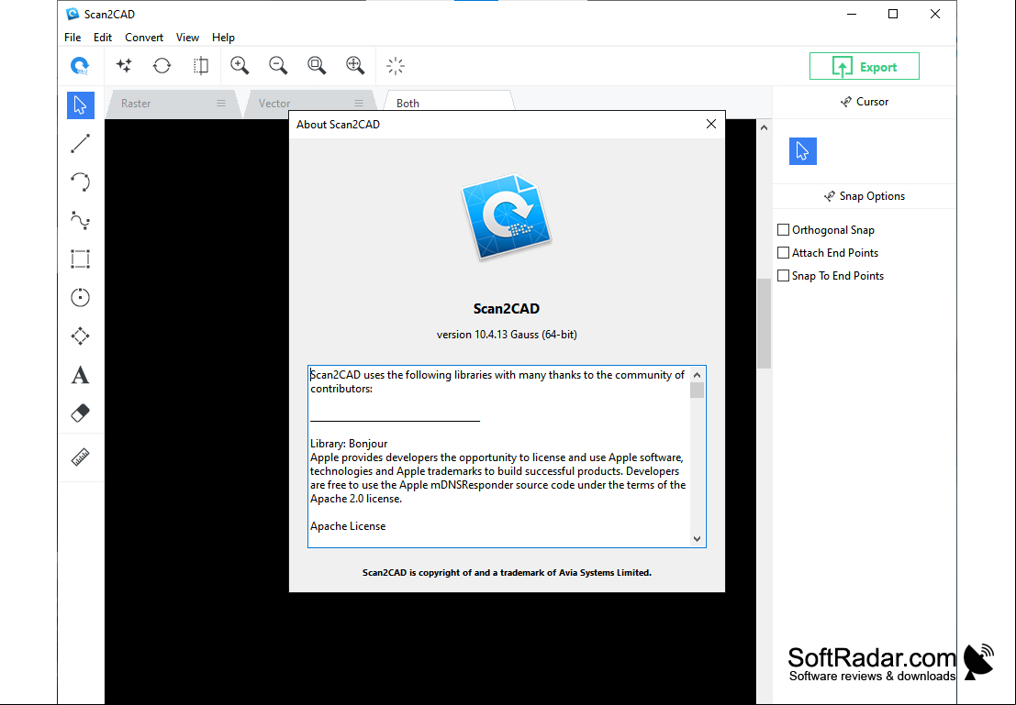This screenshot has height=705, width=1016.
Task: Switch to the Vector tab
Action: 309,103
